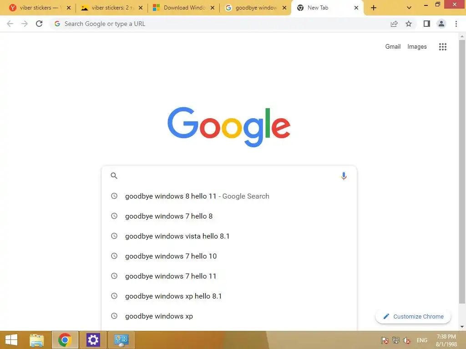The width and height of the screenshot is (466, 349).
Task: Bookmark this tab with the star icon
Action: [x=409, y=24]
